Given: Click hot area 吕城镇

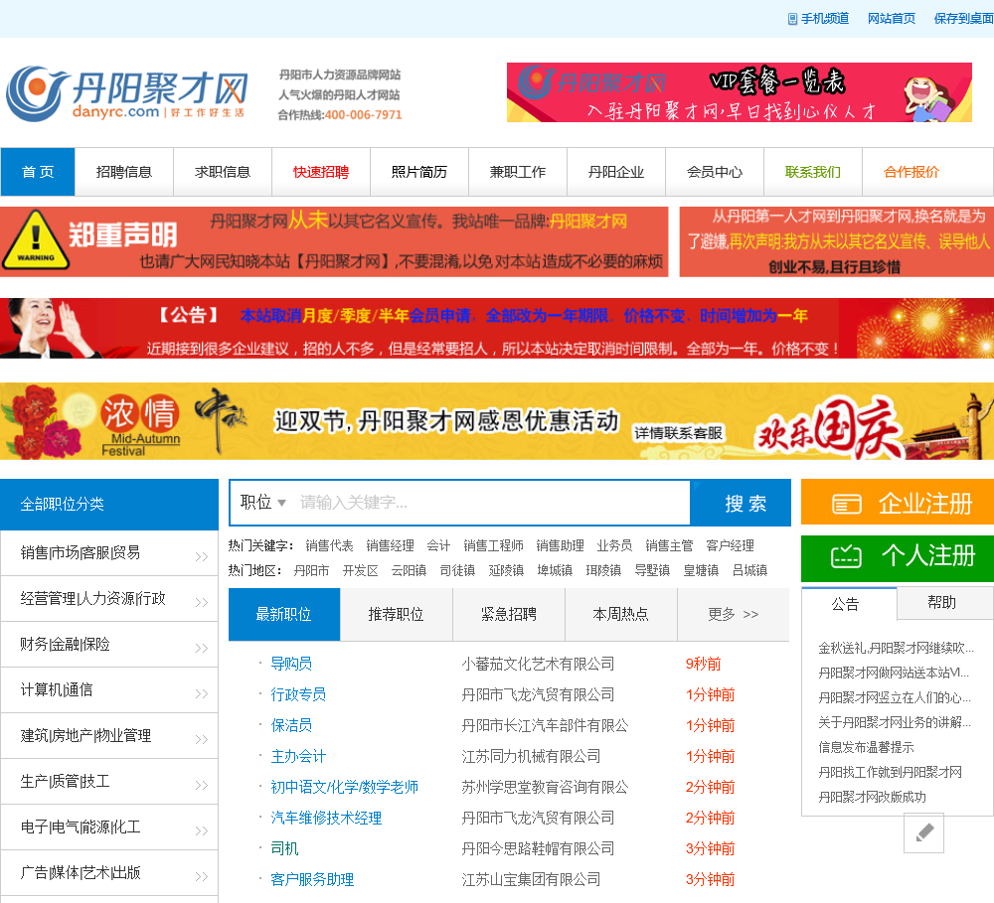Looking at the screenshot, I should (x=749, y=570).
